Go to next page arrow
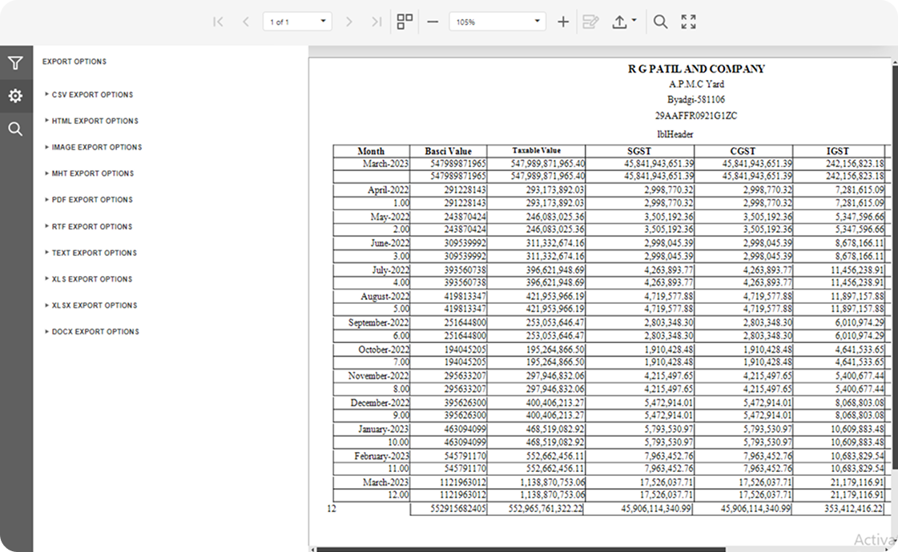This screenshot has height=552, width=898. coord(348,22)
